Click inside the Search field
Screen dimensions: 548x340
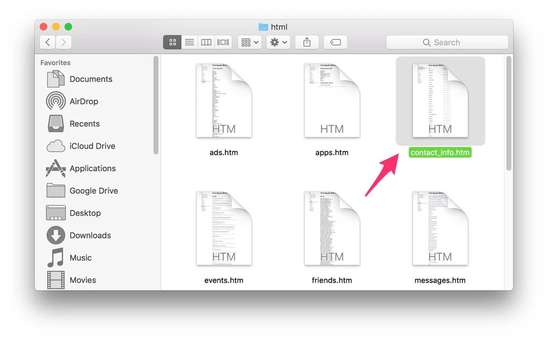(x=447, y=42)
